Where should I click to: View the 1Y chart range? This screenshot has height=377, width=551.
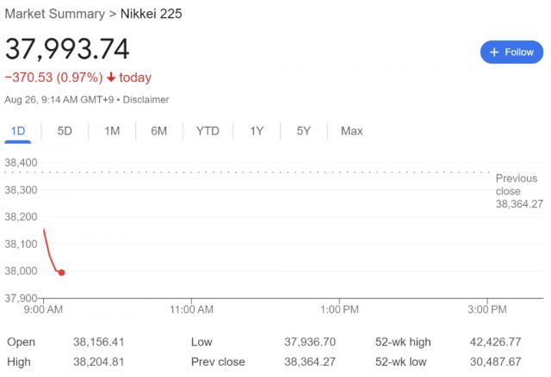(x=257, y=131)
